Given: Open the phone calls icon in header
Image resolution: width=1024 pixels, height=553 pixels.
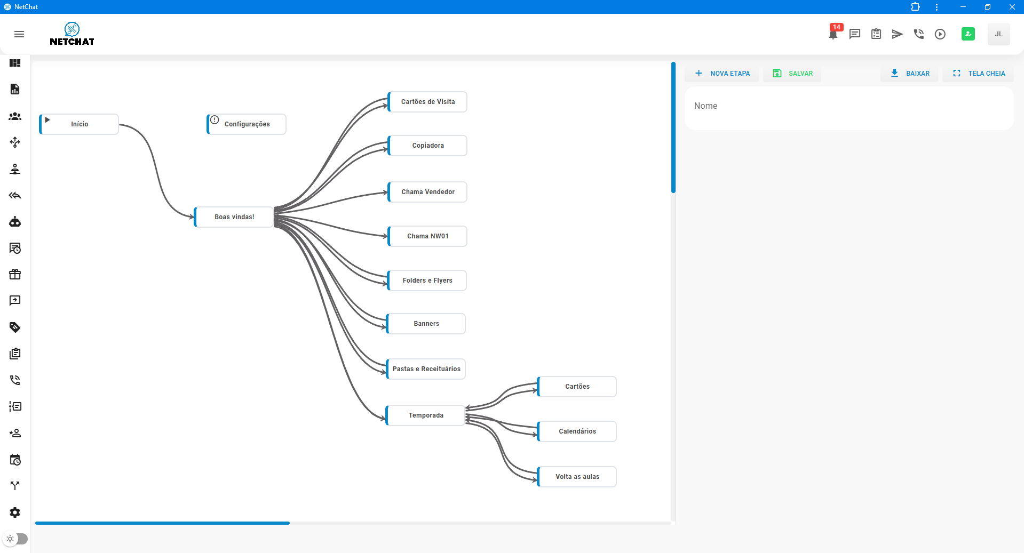Looking at the screenshot, I should (919, 34).
